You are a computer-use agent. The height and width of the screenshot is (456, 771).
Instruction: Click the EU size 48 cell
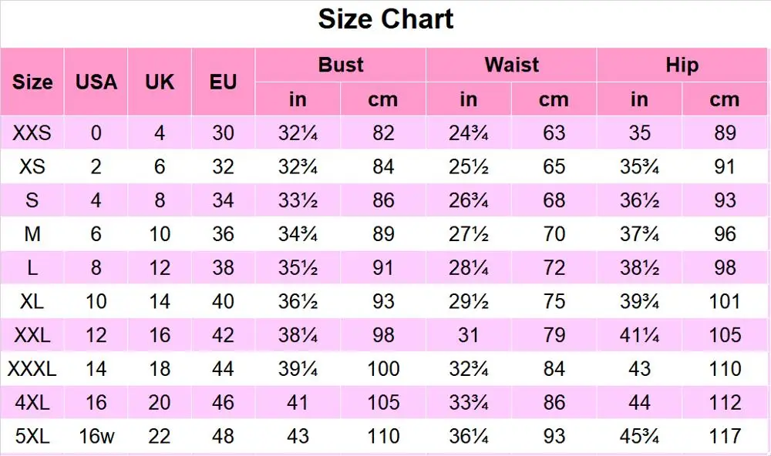click(223, 437)
